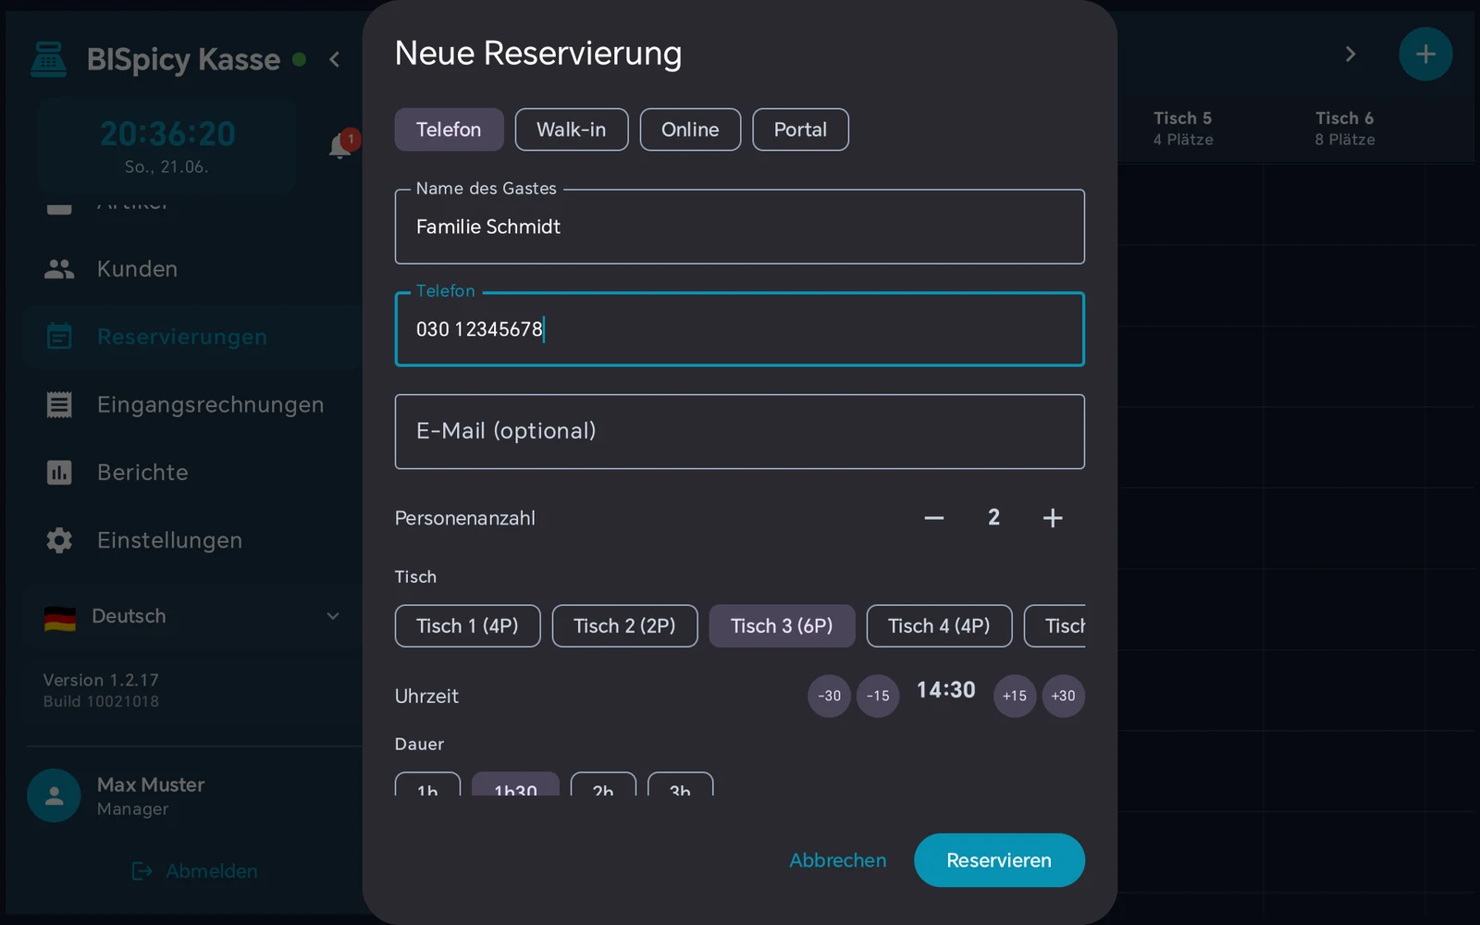This screenshot has height=925, width=1480.
Task: Click the Eingangsrechnungen receipt icon
Action: pos(59,404)
